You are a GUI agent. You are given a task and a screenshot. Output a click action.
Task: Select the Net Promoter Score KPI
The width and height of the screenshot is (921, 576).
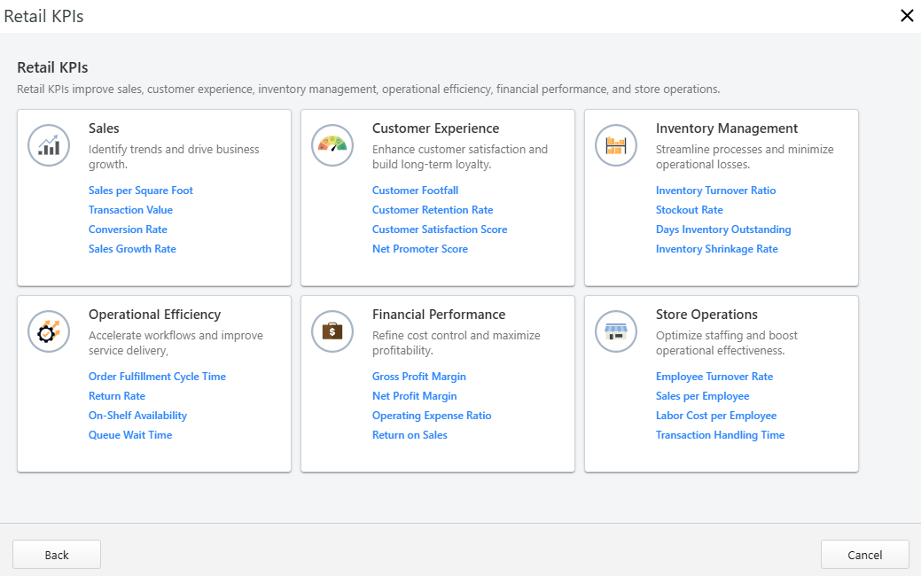coord(420,248)
